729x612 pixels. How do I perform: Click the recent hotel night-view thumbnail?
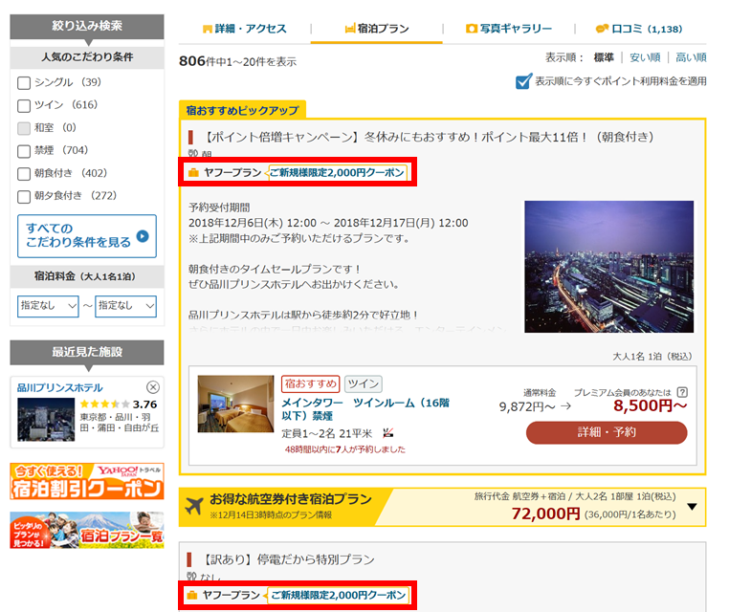pos(46,419)
